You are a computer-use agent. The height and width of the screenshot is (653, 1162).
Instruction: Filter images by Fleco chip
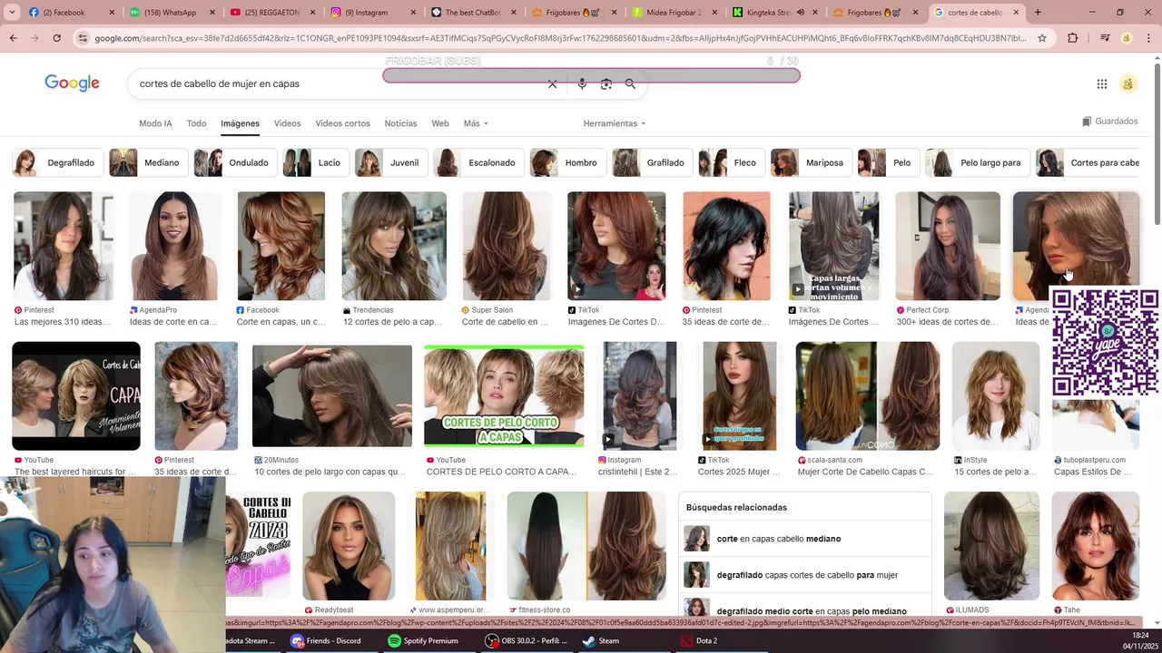point(732,162)
